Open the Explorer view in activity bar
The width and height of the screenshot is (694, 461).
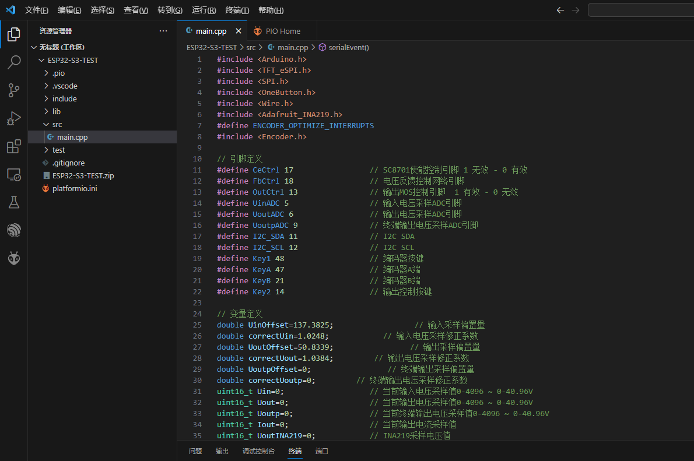coord(14,34)
